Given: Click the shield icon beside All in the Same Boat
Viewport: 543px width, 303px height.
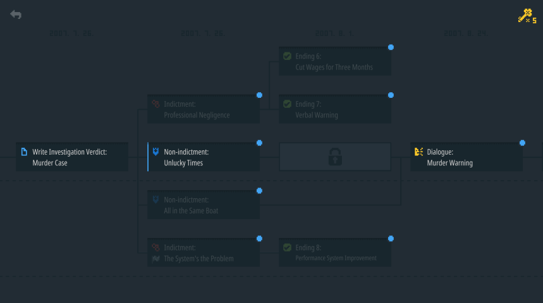Looking at the screenshot, I should click(156, 199).
